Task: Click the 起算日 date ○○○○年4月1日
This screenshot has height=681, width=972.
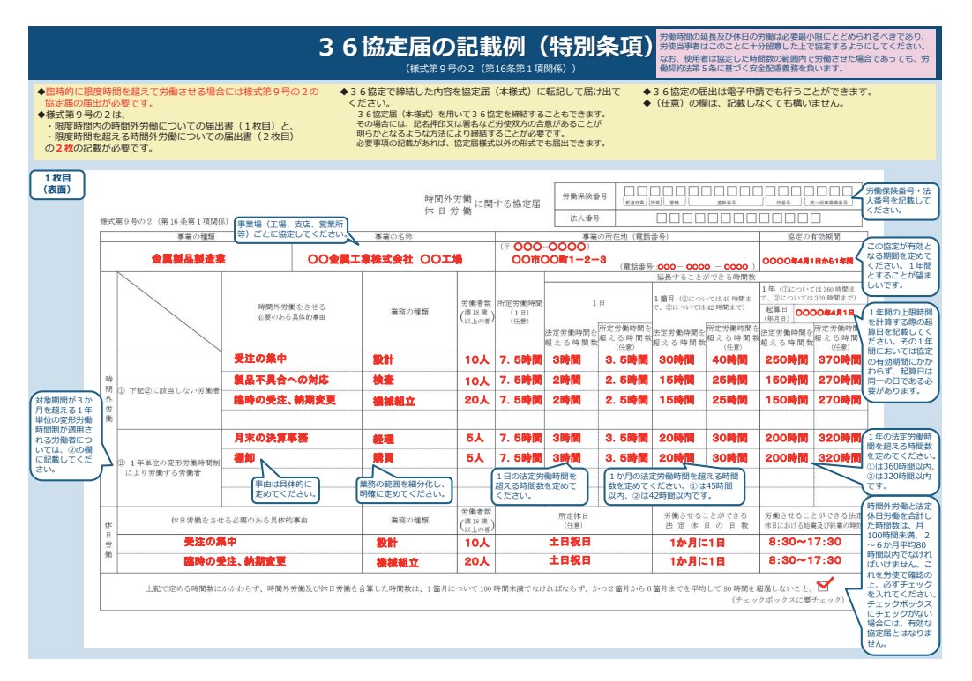Action: 825,313
